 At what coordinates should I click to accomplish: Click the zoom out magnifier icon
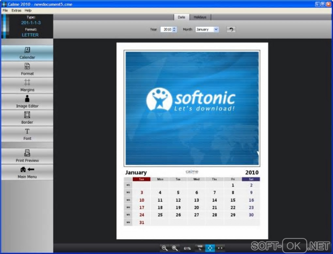pyautogui.click(x=164, y=248)
